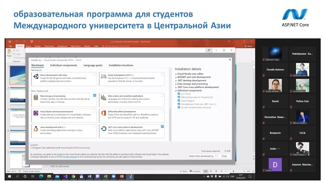Click the Undo arrow in PowerPoint title bar

pos(17,41)
